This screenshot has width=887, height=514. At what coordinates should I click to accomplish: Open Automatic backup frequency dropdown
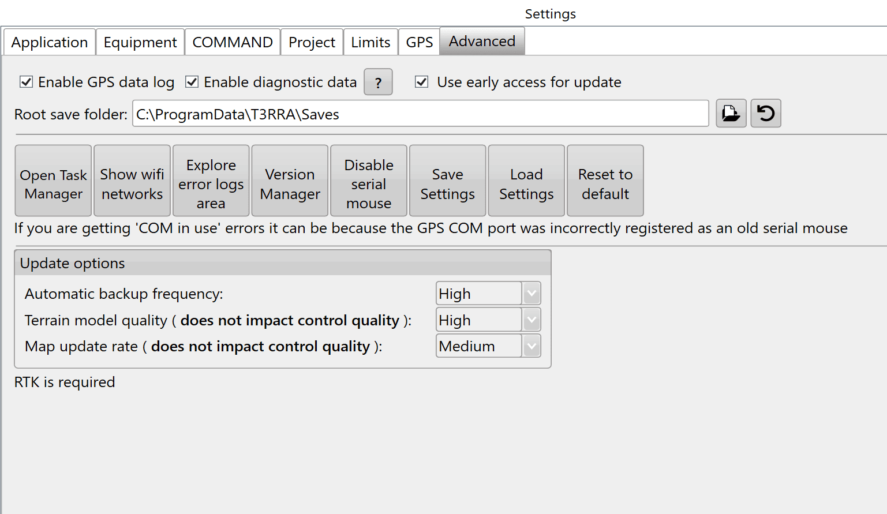click(x=488, y=293)
